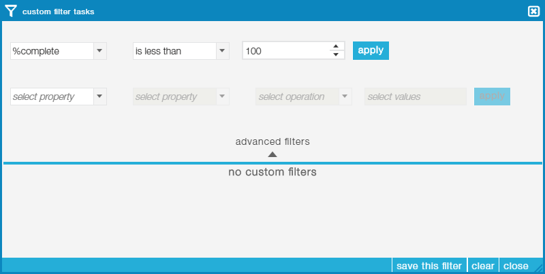
Task: Save this filter
Action: click(x=429, y=266)
